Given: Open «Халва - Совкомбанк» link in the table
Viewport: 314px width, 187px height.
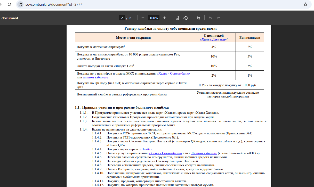Looking at the screenshot, I should (x=173, y=74).
